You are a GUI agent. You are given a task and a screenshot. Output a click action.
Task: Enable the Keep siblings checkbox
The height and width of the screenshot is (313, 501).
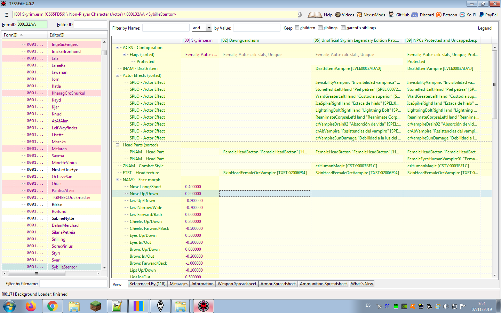(320, 28)
